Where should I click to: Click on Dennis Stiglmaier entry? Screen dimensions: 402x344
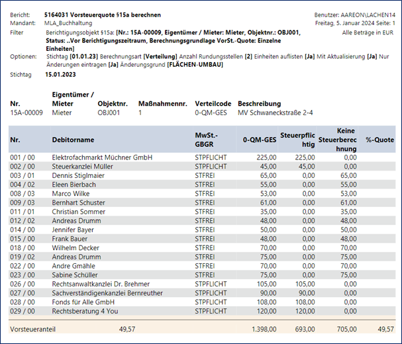(78, 177)
